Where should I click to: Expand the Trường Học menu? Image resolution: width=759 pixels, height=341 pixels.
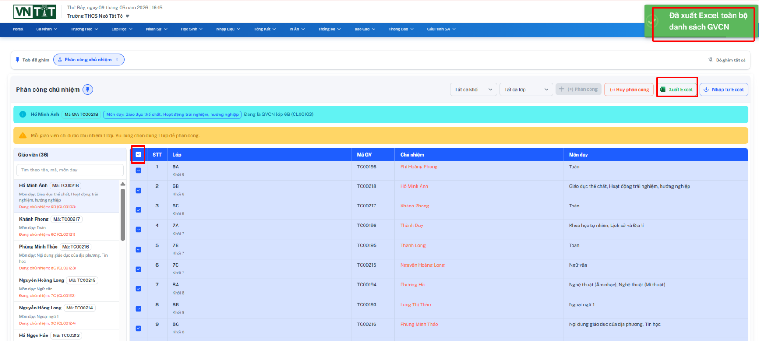[x=84, y=29]
